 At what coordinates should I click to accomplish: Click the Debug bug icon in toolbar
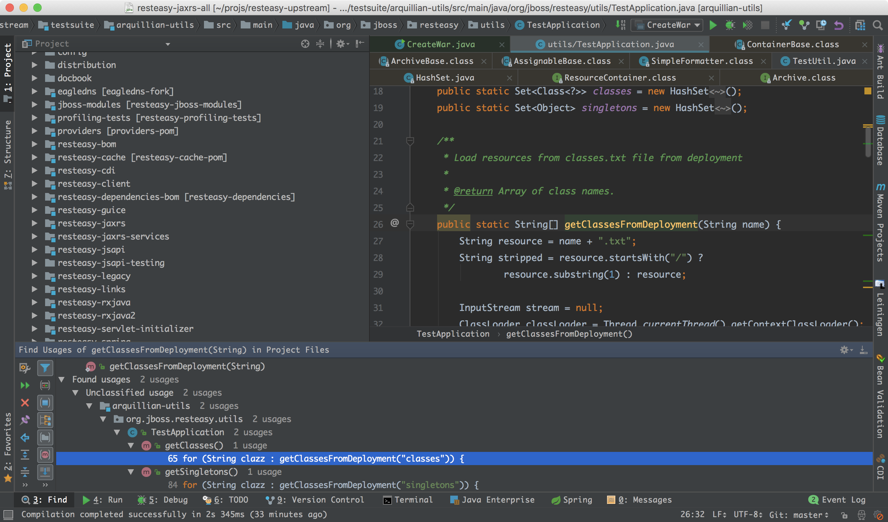[730, 25]
